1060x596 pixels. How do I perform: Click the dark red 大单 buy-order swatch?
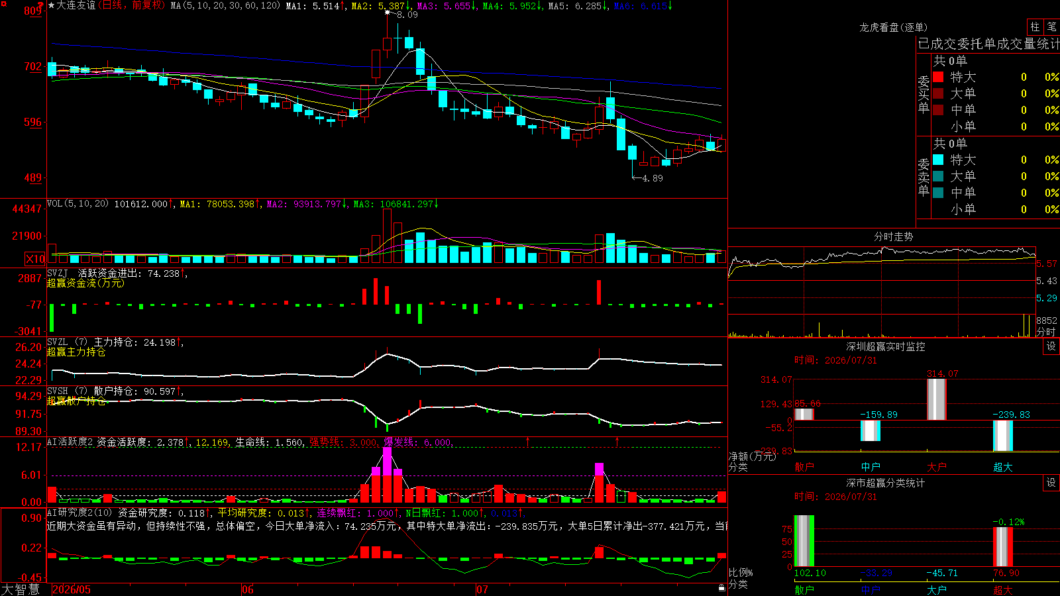pos(938,93)
